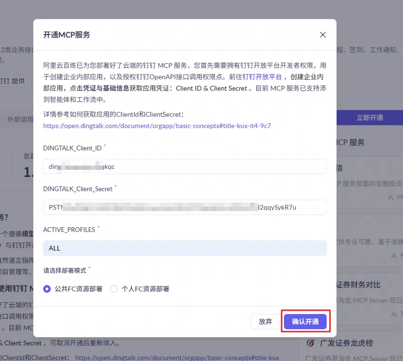403x361 pixels.
Task: Select the 外部调用 tab behind the dialog
Action: 20,120
